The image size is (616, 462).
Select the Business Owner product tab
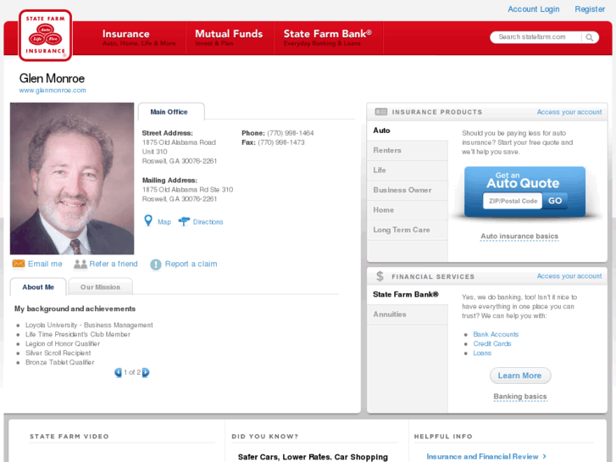408,190
